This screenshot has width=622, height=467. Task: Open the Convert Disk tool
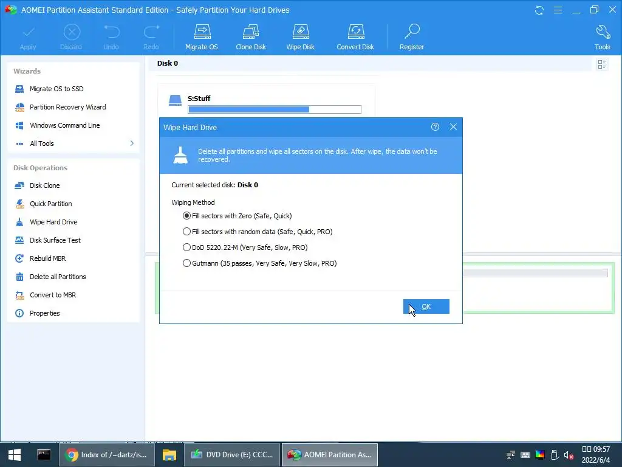355,37
